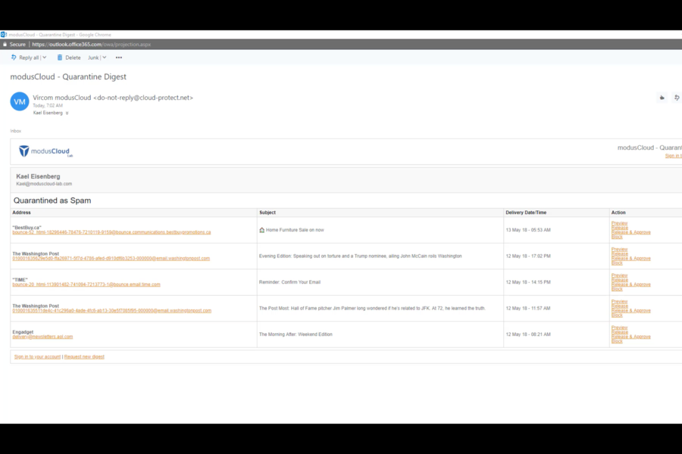This screenshot has width=682, height=454.
Task: Click Release & Approve for The Post Most
Action: [x=631, y=311]
